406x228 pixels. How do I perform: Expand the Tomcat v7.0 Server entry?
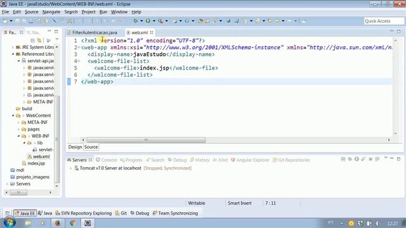tap(70, 168)
